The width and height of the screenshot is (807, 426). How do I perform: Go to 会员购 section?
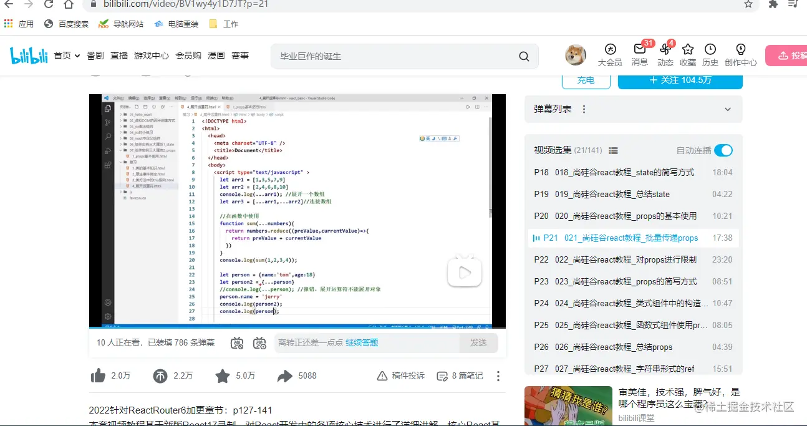pyautogui.click(x=188, y=56)
